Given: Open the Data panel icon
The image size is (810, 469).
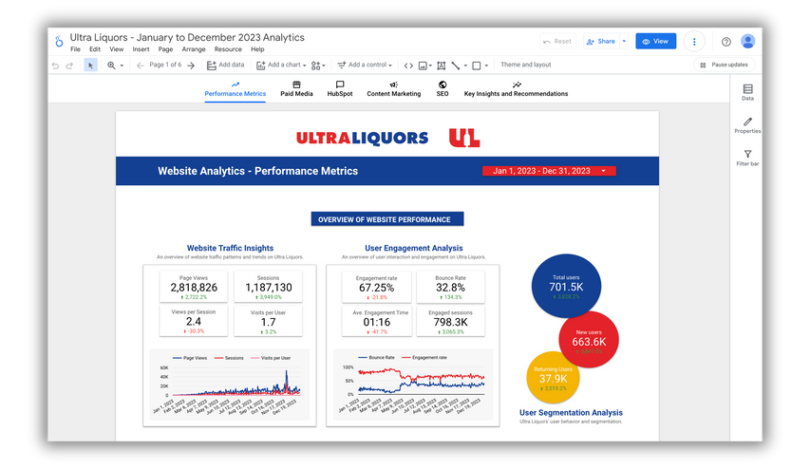Looking at the screenshot, I should [747, 92].
